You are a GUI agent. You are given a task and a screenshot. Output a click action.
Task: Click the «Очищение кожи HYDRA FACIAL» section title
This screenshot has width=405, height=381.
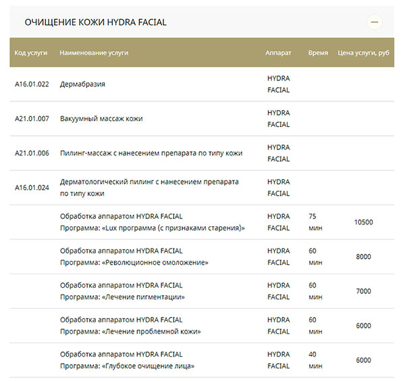click(x=95, y=22)
